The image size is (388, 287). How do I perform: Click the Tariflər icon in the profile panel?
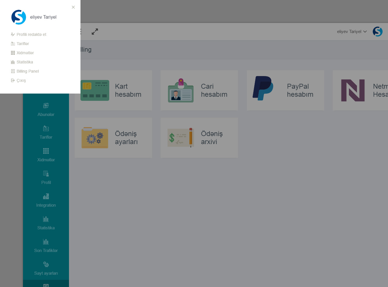click(x=13, y=44)
